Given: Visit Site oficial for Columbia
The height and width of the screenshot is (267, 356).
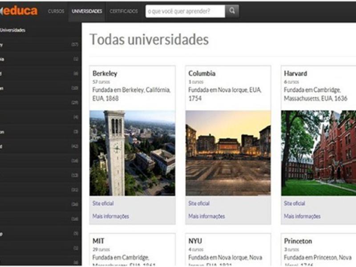Looking at the screenshot, I should (199, 203).
